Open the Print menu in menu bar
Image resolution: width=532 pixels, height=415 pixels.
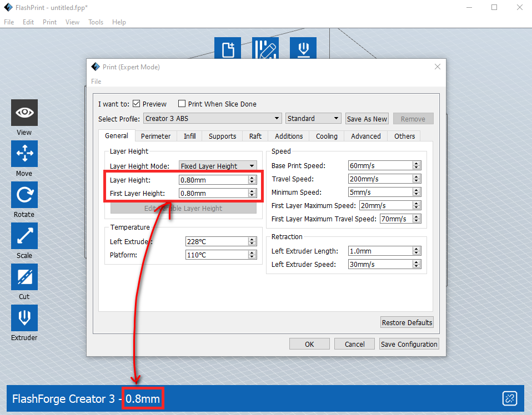click(49, 22)
